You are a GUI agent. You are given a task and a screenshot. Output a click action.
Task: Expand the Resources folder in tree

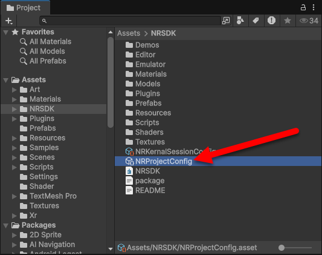[14, 138]
